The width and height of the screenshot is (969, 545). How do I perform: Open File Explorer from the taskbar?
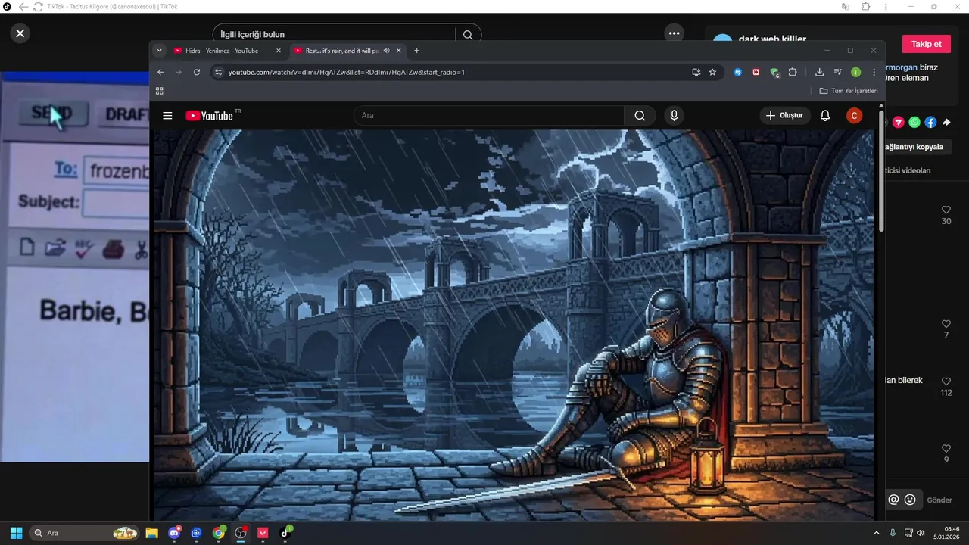151,533
